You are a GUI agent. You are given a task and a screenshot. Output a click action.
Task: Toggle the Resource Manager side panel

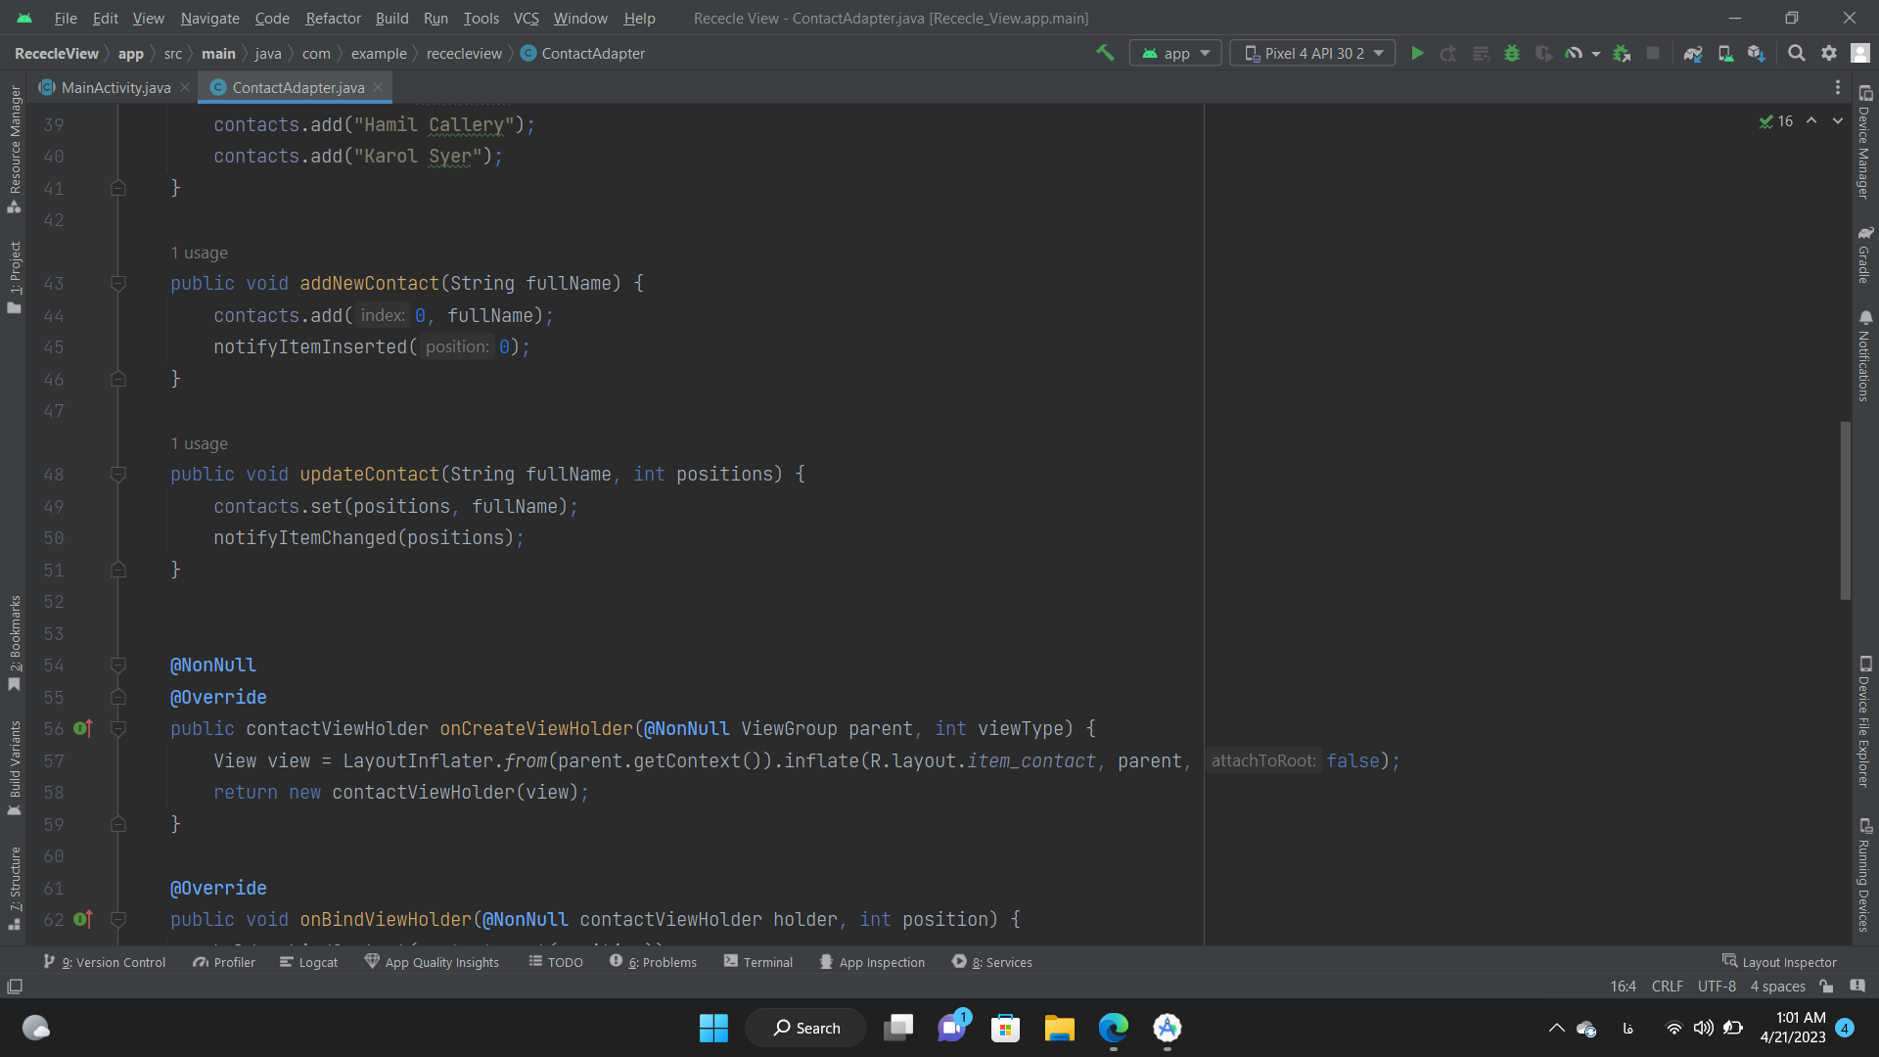(x=14, y=149)
